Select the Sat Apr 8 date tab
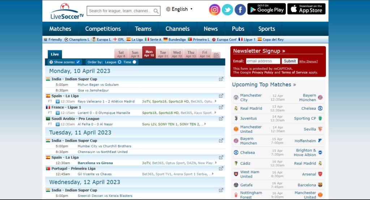Viewport: 370px width, 200px height. coord(121,54)
